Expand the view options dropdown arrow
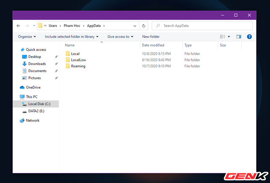 (229, 37)
